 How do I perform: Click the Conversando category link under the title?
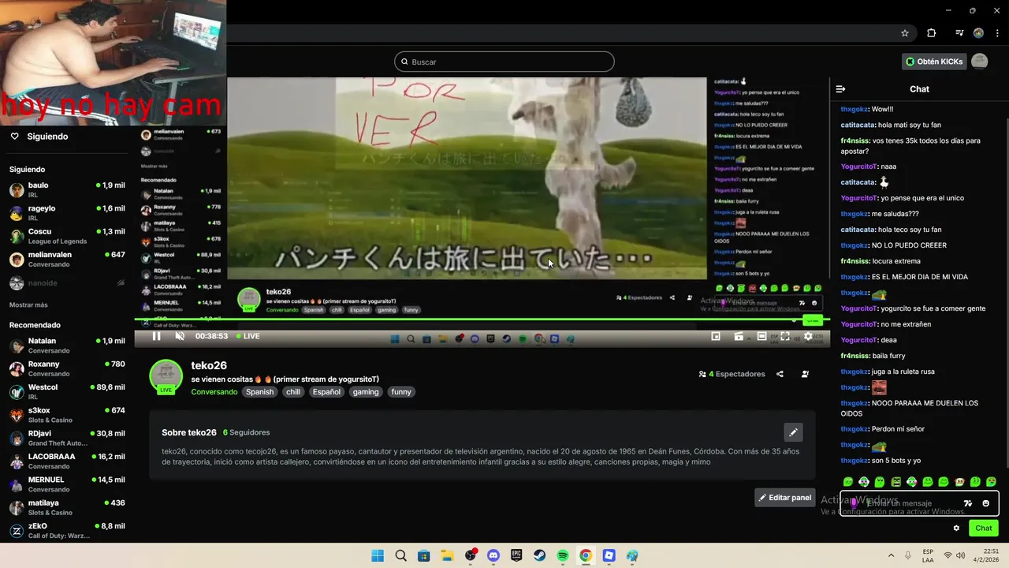coord(214,392)
